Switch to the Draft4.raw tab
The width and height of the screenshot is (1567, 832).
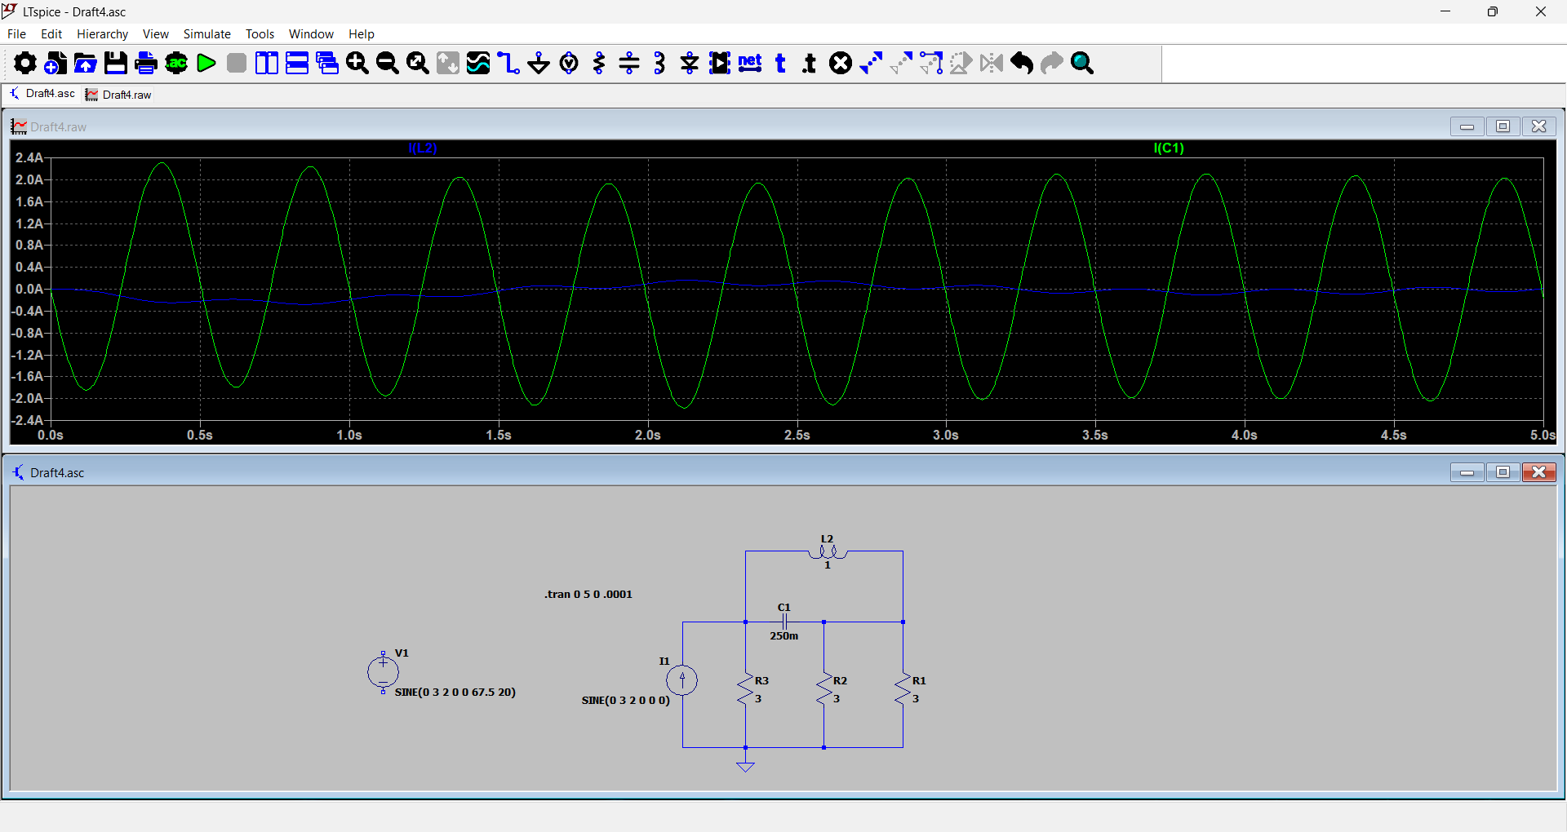click(120, 95)
